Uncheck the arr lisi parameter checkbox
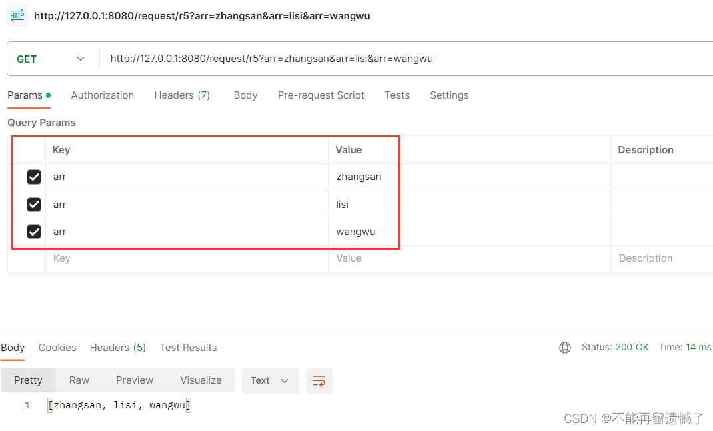Viewport: 713px width, 431px height. click(x=34, y=205)
